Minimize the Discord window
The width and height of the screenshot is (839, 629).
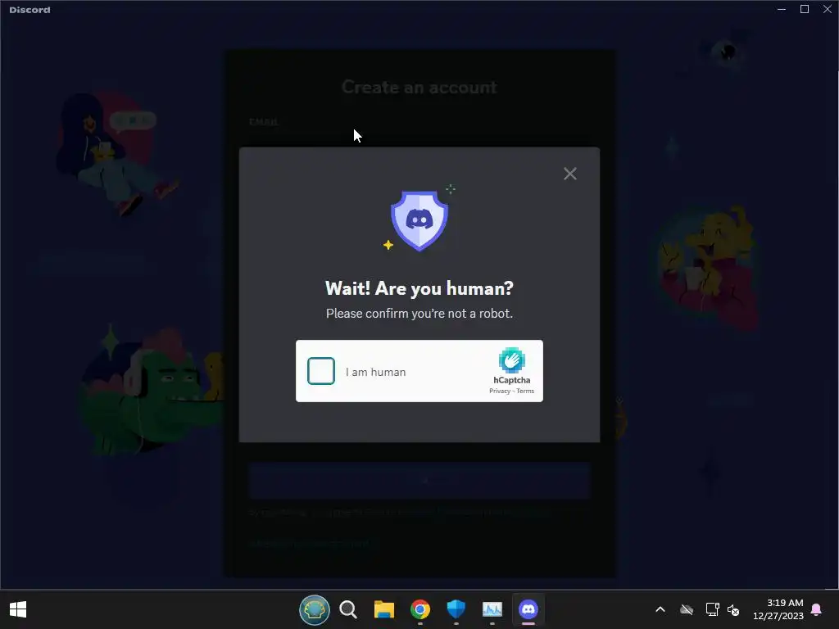pos(782,9)
